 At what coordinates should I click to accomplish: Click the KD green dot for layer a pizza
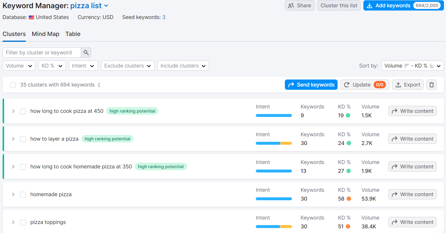point(349,143)
